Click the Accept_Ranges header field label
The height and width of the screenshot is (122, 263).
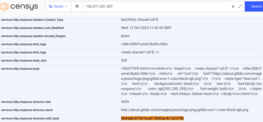coord(32,36)
